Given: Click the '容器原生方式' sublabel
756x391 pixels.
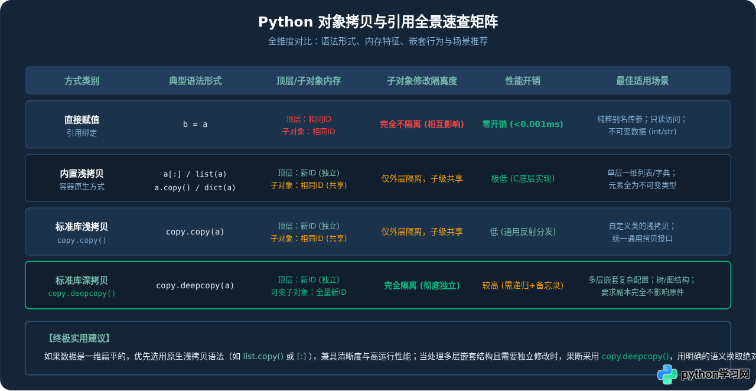Looking at the screenshot, I should 82,187.
